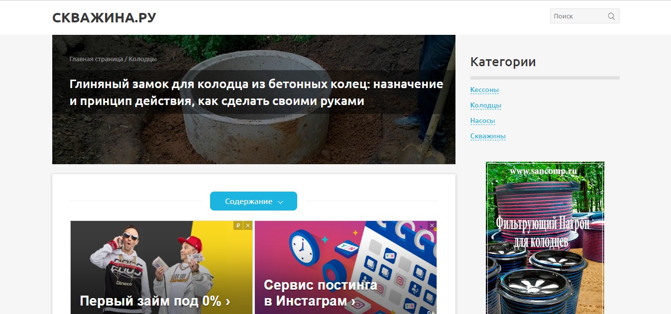This screenshot has width=671, height=314.
Task: Click the ruble icon on loan ad
Action: pos(238,225)
